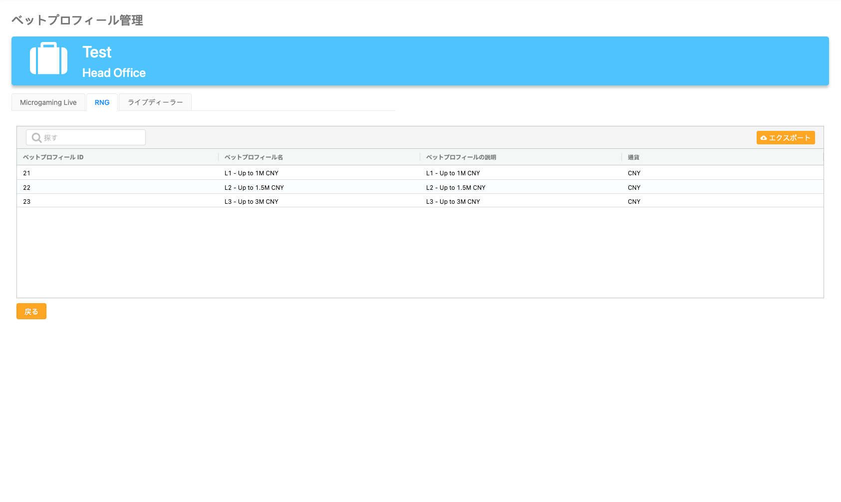Click the Test title in the banner
This screenshot has width=841, height=502.
(97, 52)
